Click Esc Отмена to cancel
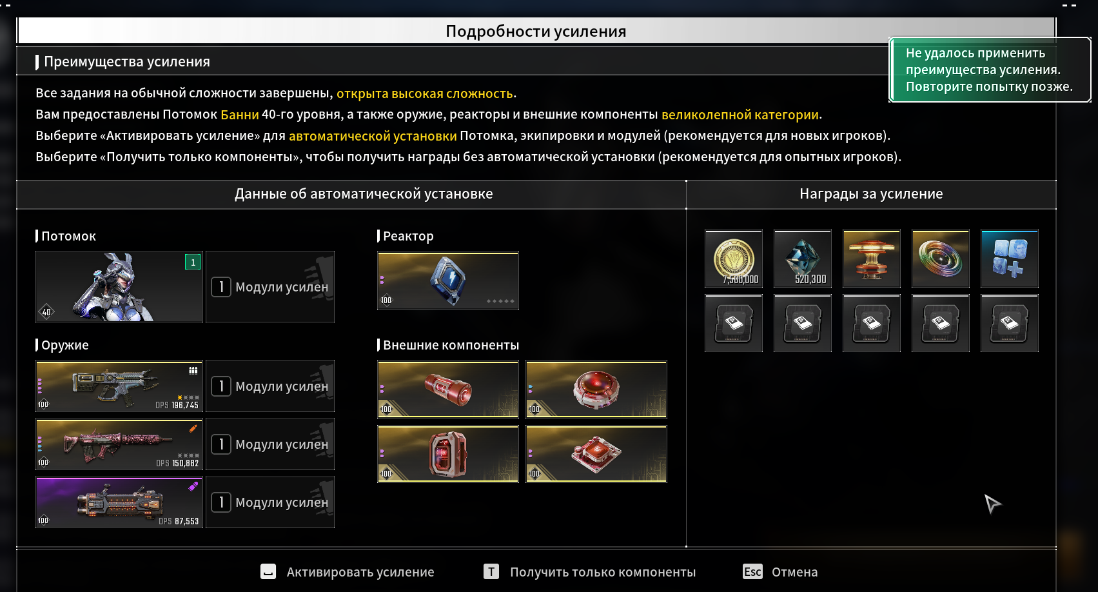This screenshot has height=592, width=1098. point(780,572)
